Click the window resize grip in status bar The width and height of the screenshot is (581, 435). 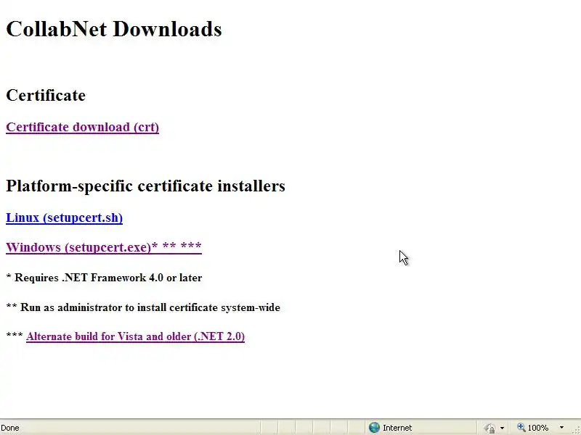[577, 430]
